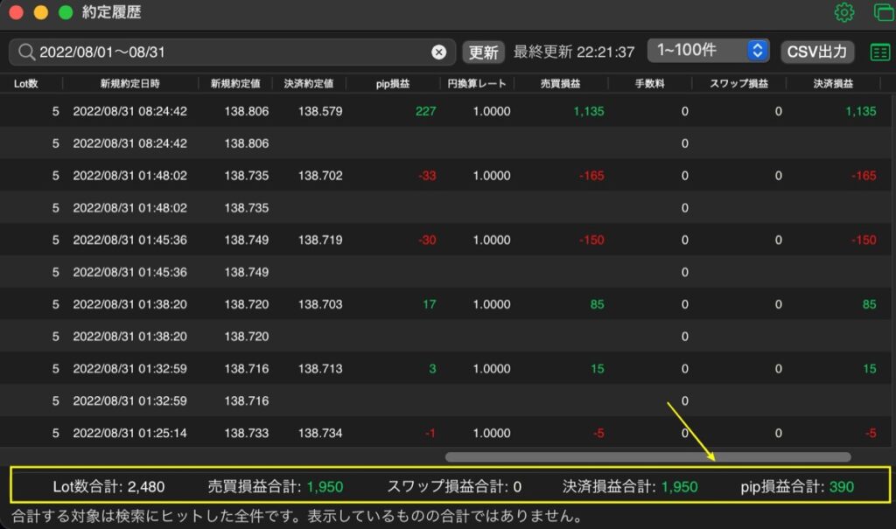The image size is (896, 529).
Task: Sort by スワップ損益 column header
Action: click(x=738, y=83)
